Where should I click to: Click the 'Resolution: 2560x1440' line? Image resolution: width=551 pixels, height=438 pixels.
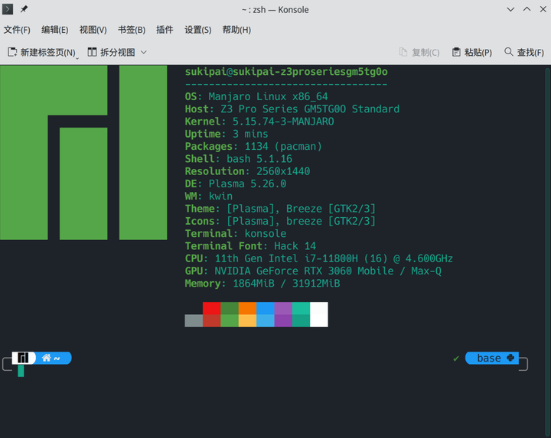247,171
